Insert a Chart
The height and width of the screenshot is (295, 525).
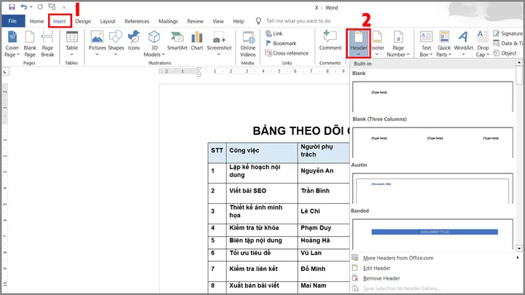click(x=197, y=41)
